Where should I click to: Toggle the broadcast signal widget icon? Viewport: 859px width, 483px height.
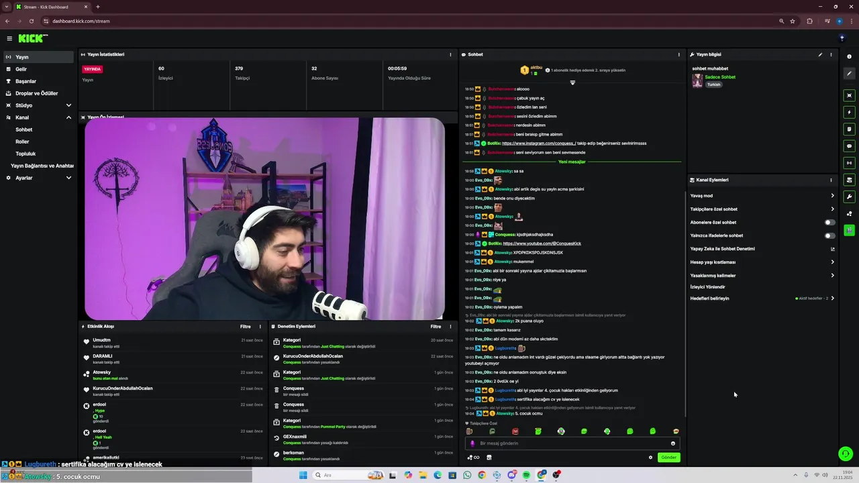[849, 162]
